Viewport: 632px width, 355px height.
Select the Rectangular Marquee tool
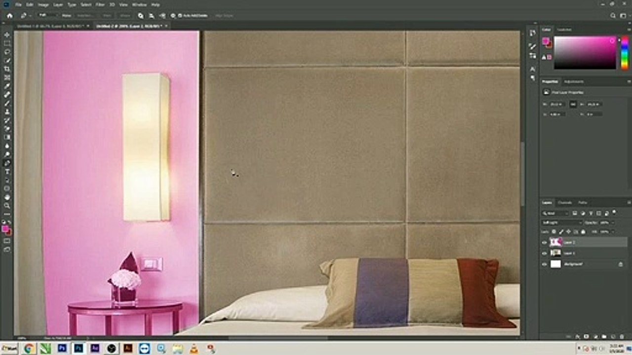7,43
